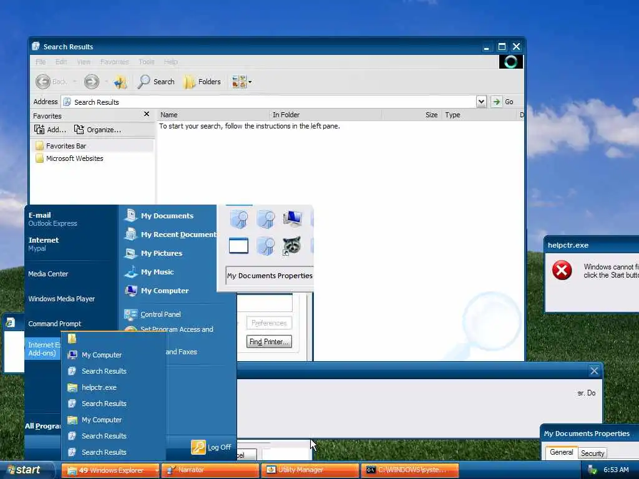Image resolution: width=639 pixels, height=479 pixels.
Task: Open the Help menu
Action: coord(171,62)
